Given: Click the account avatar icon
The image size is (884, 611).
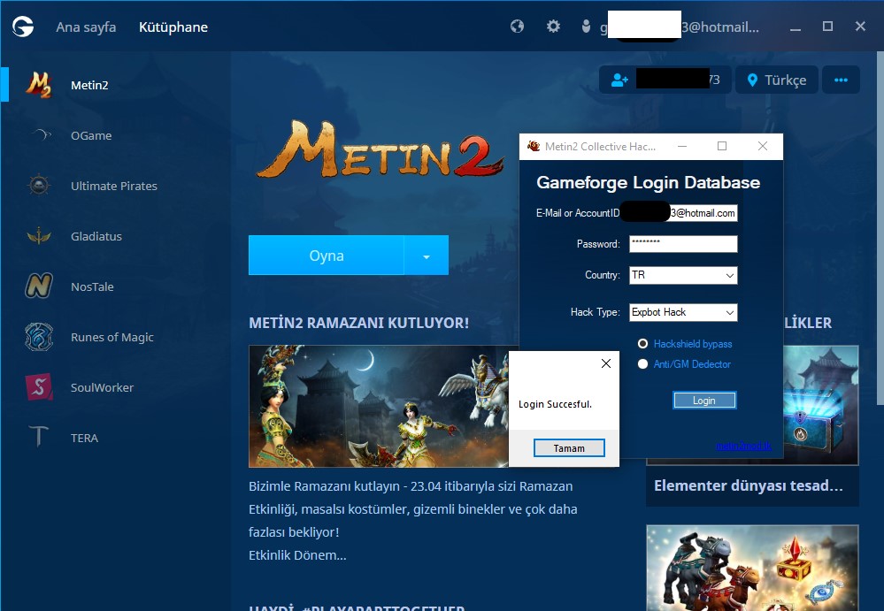Looking at the screenshot, I should click(x=587, y=27).
